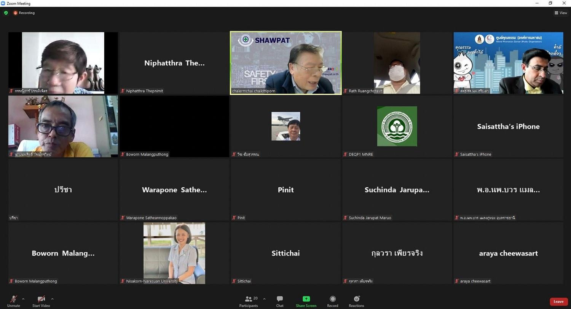Select chalermchai chaikittiporn's video tile
Image resolution: width=571 pixels, height=309 pixels.
tap(286, 63)
